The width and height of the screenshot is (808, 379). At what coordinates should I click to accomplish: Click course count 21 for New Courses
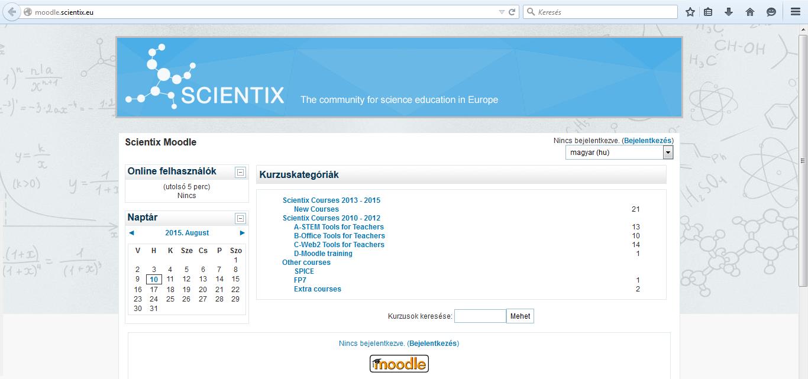[636, 209]
